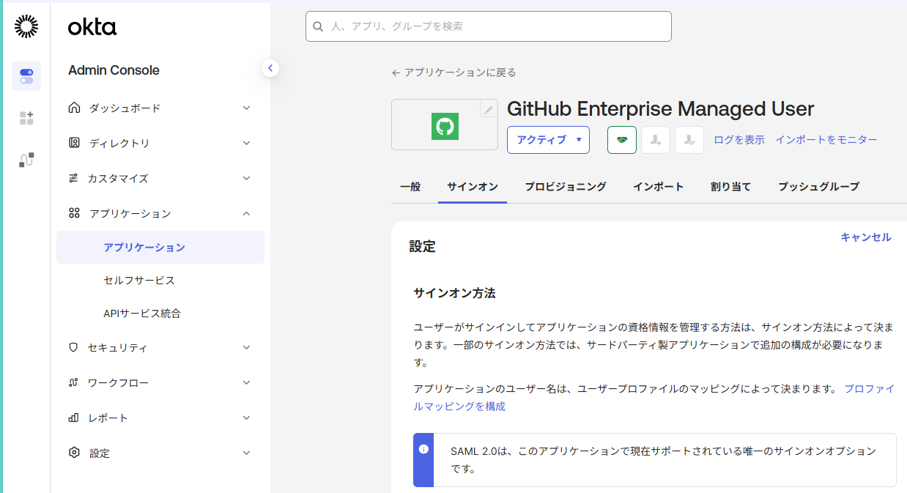The height and width of the screenshot is (493, 907).
Task: Click the GitHub Enterprise Managed User title
Action: point(660,109)
